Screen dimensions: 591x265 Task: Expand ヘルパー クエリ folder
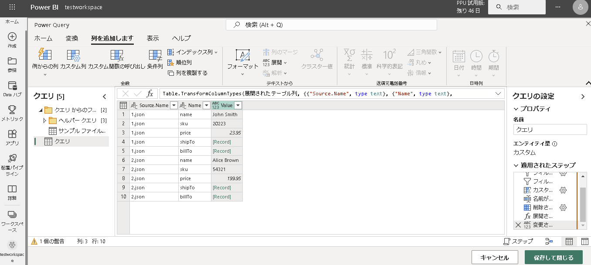[44, 121]
